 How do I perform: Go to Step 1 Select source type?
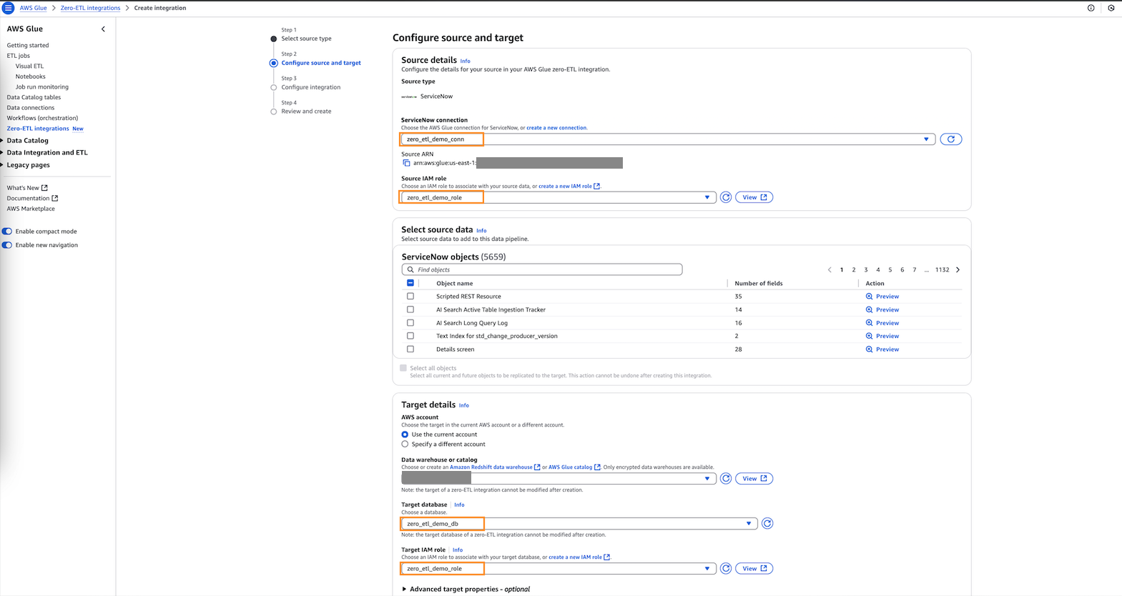coord(306,39)
